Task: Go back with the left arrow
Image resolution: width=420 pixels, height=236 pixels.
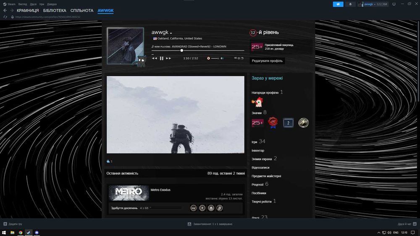Action: [x=5, y=10]
